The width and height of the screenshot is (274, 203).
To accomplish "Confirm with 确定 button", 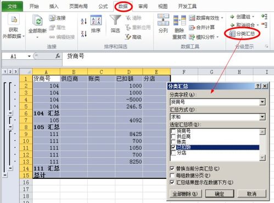I will 220,194.
